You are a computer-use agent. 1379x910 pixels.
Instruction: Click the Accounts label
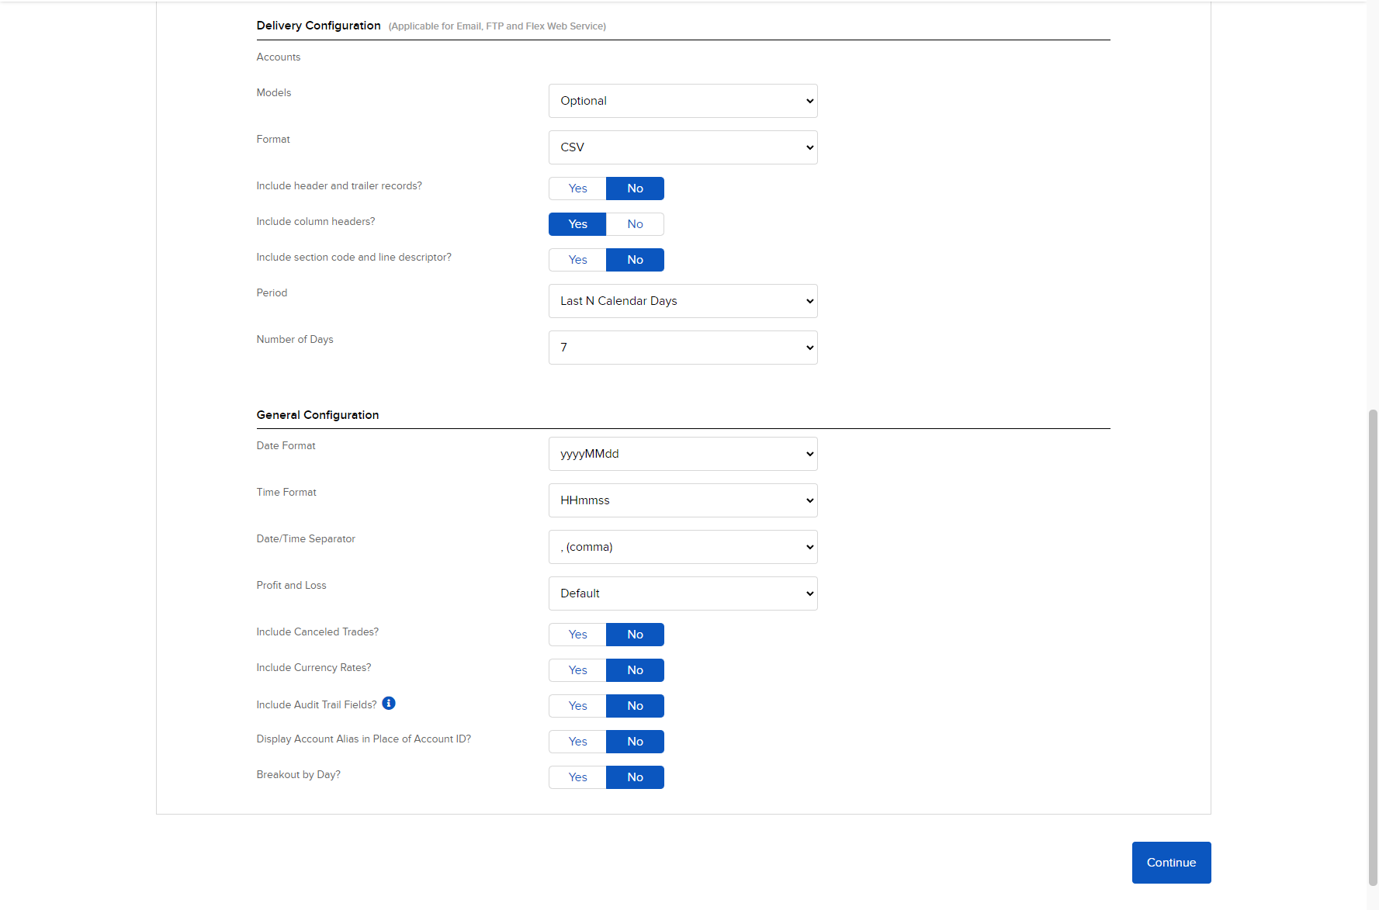coord(279,57)
